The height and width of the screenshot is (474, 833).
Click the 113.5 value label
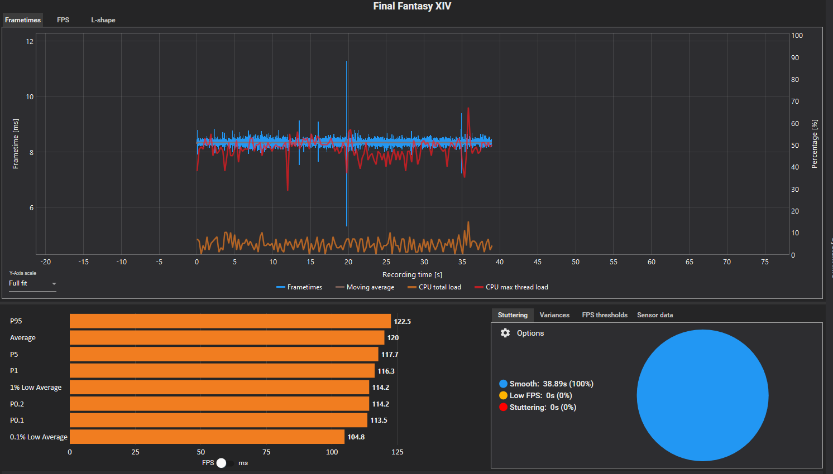click(x=379, y=420)
